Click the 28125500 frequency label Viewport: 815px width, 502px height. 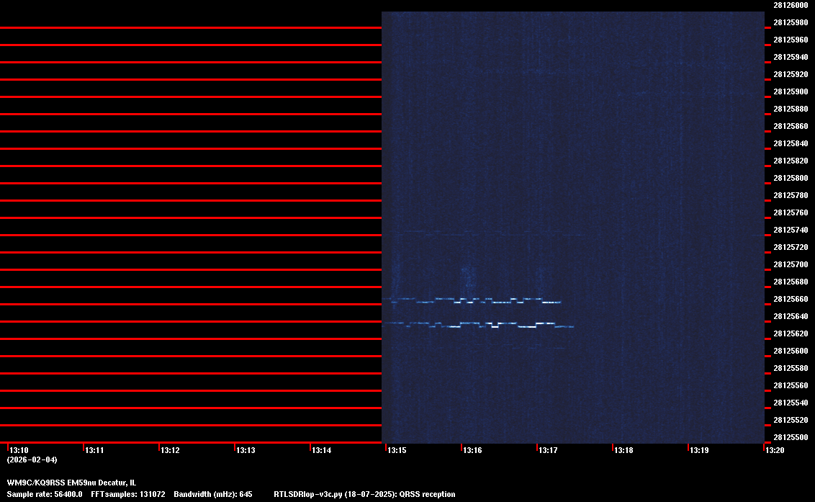[x=790, y=437]
